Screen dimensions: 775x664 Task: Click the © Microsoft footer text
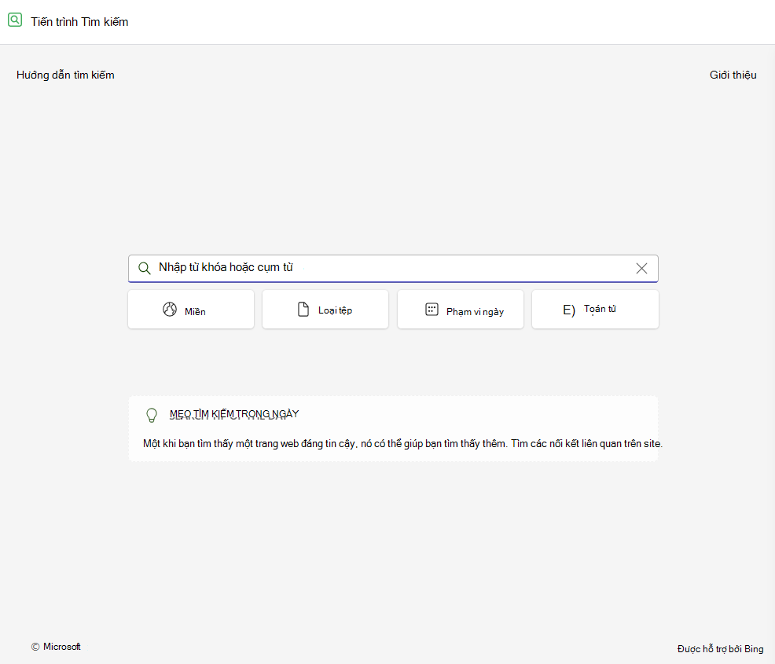pyautogui.click(x=56, y=647)
